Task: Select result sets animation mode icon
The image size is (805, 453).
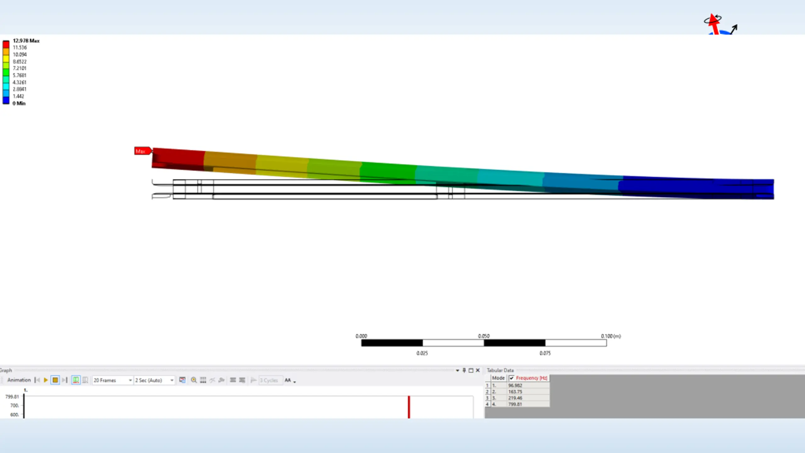Action: [x=85, y=380]
